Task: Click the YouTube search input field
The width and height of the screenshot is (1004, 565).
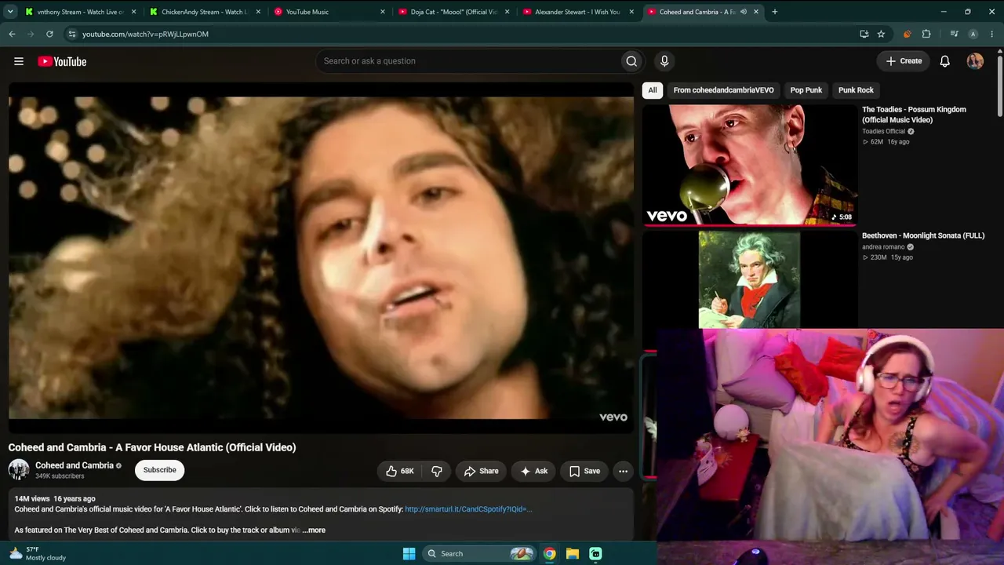Action: [467, 61]
